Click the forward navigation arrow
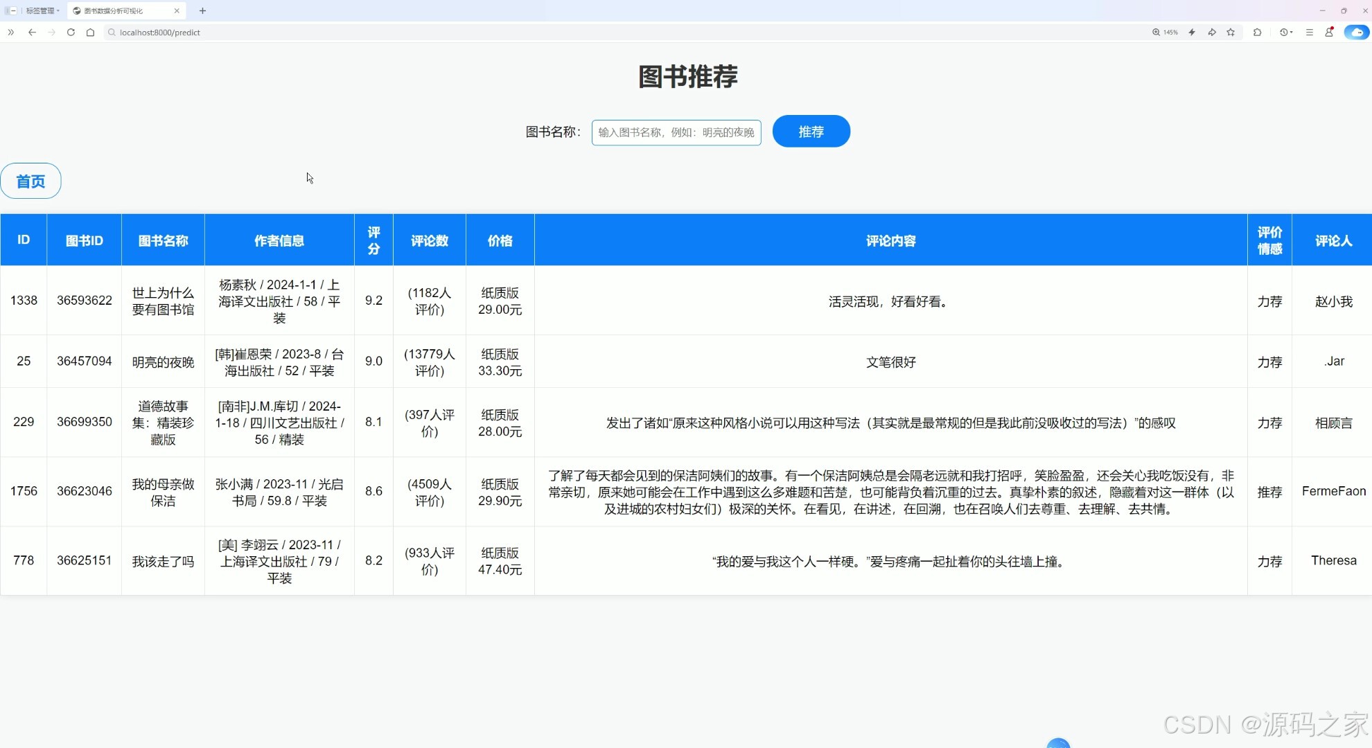Image resolution: width=1372 pixels, height=748 pixels. pyautogui.click(x=51, y=32)
